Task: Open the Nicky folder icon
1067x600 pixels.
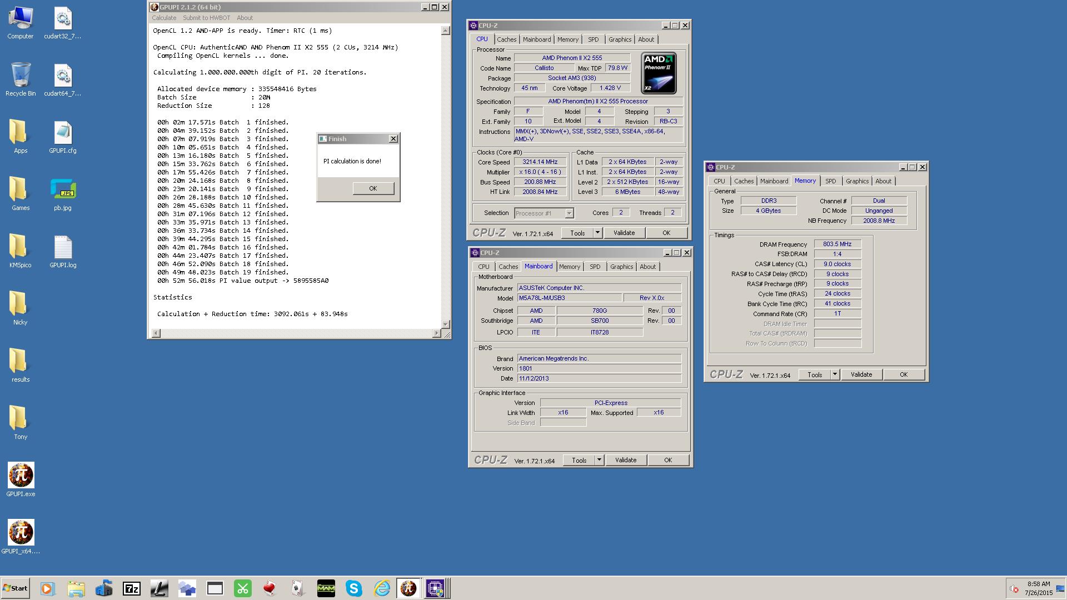Action: [21, 308]
